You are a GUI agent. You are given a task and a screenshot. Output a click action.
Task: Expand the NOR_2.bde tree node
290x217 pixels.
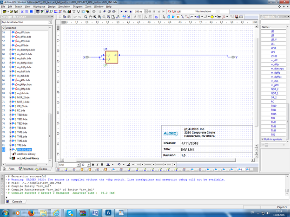pyautogui.click(x=10, y=98)
